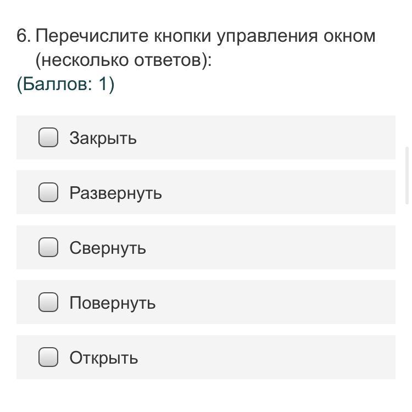The image size is (412, 412).
Task: Click the 'Открыть' answer label text
Action: click(103, 358)
